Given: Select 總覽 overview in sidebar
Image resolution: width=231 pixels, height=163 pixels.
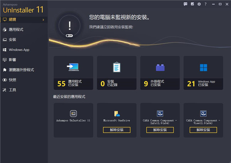Looking at the screenshot, I should pos(24,20).
